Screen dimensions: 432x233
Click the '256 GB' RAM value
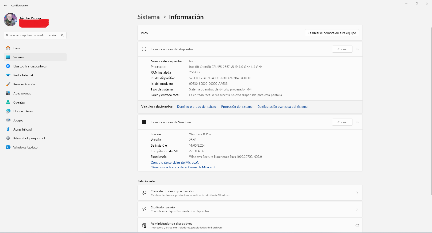(x=194, y=72)
